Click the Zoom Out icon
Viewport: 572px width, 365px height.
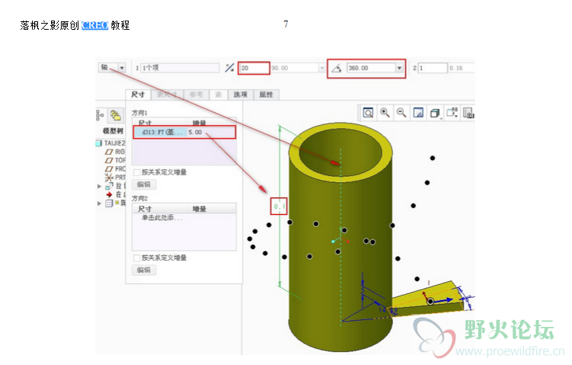(x=401, y=113)
